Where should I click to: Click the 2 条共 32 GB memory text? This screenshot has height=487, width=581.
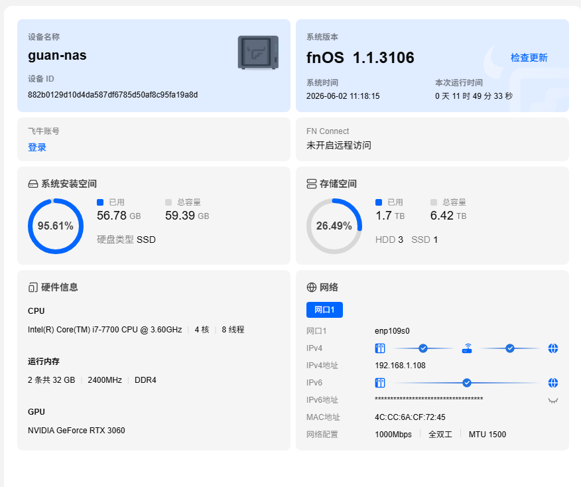(52, 380)
